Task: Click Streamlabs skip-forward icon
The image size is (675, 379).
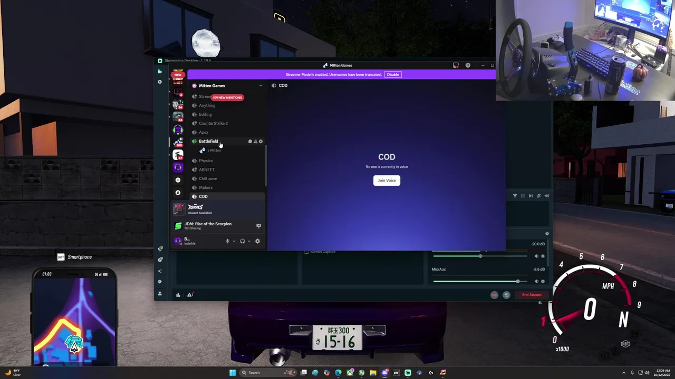Action: pyautogui.click(x=531, y=196)
